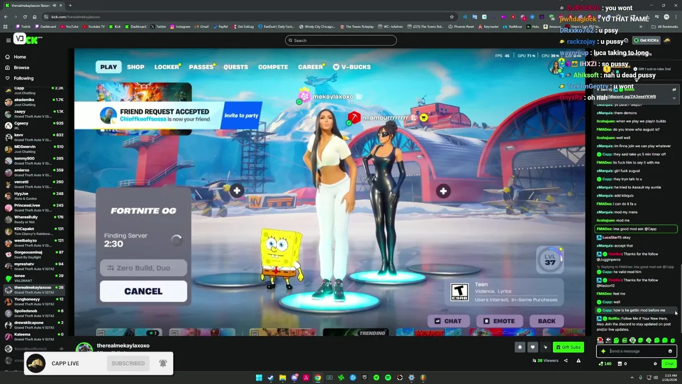Click the notification bell under stream

pos(520,347)
